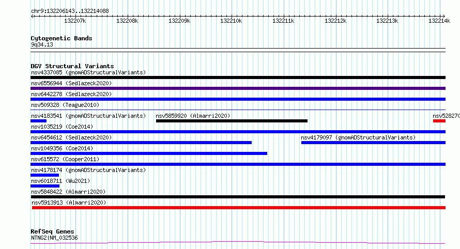Open variant nsv6442278 Sedlazeck2020 label
The width and height of the screenshot is (460, 249).
[71, 94]
